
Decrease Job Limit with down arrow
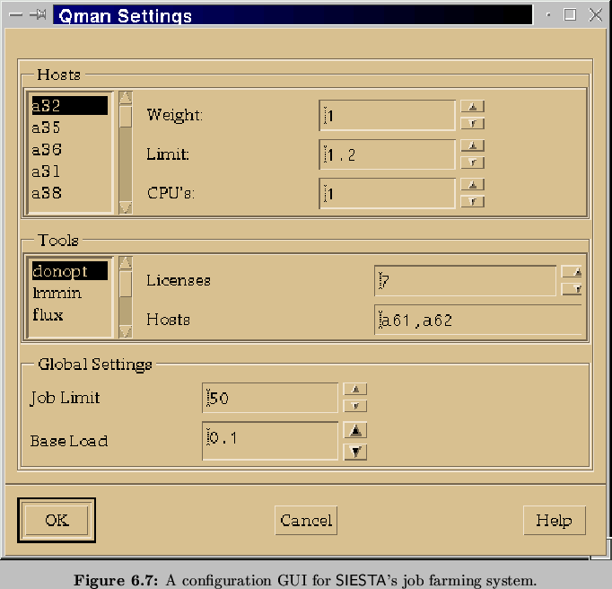click(355, 406)
